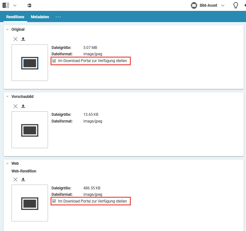Collapse the Vorschaubild section
The height and width of the screenshot is (231, 246).
(x=7, y=96)
